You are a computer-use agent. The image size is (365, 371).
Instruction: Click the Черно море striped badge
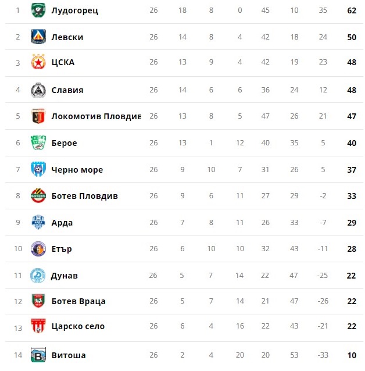(38, 169)
